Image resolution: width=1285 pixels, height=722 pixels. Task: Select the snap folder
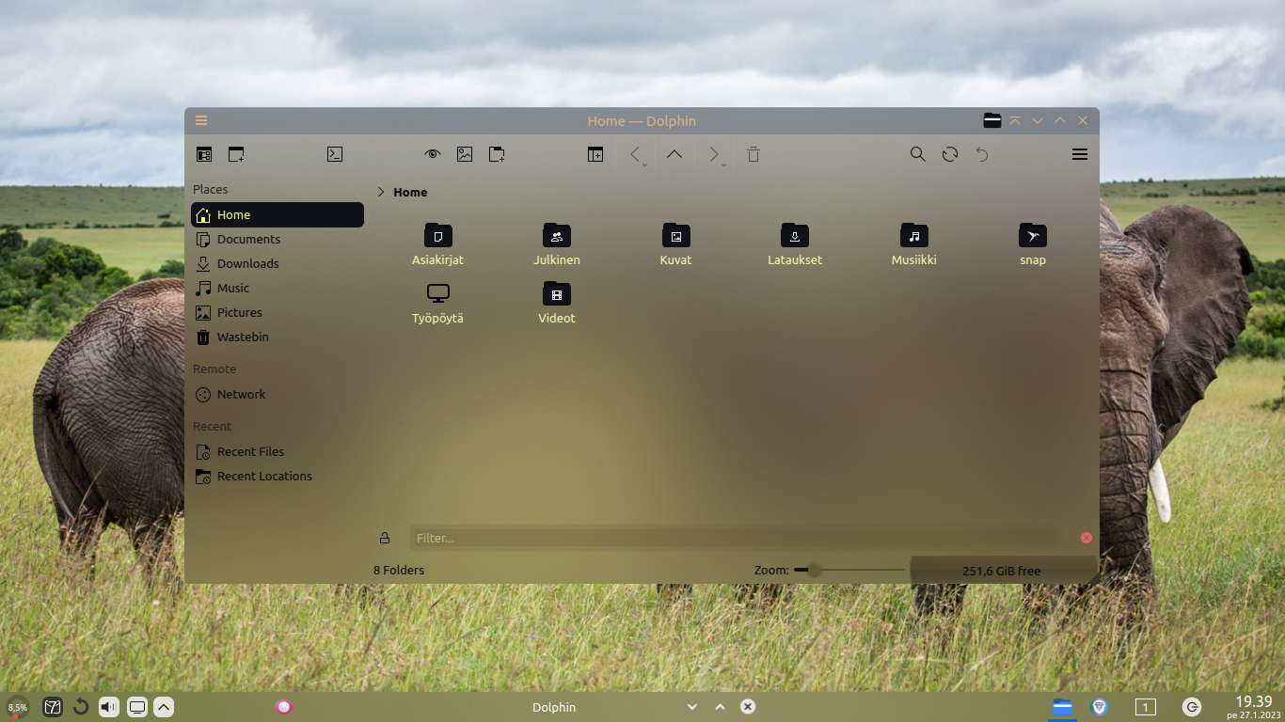pyautogui.click(x=1033, y=245)
